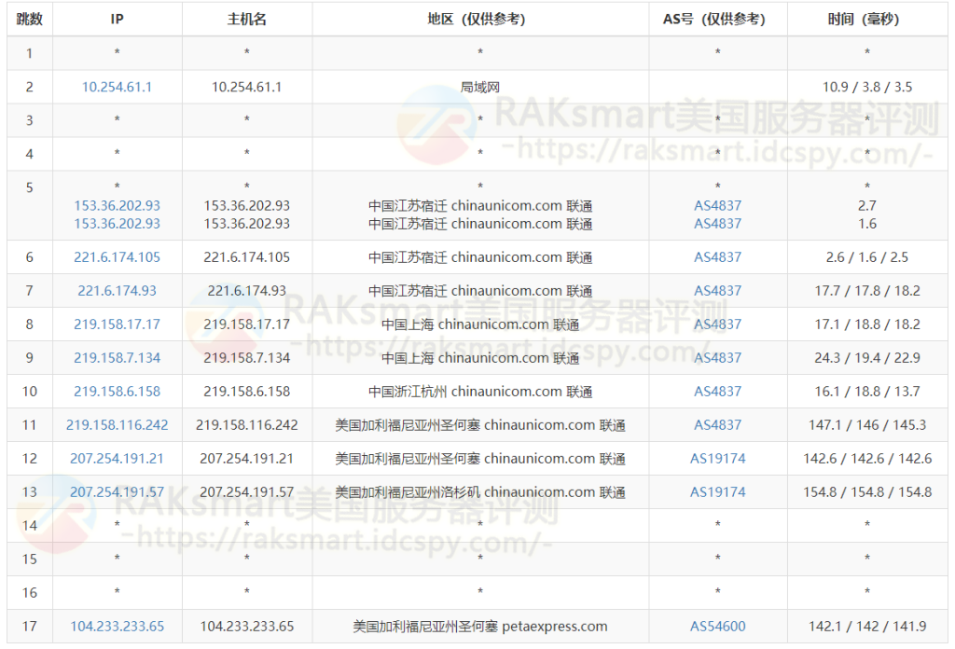Select time cell 2.6 / 1.6 / 2.5
955x649 pixels.
pos(867,257)
